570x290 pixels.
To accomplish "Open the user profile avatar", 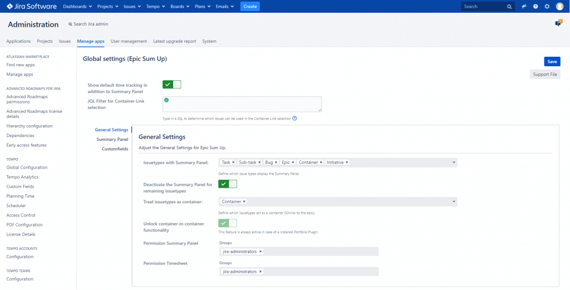I will 559,7.
